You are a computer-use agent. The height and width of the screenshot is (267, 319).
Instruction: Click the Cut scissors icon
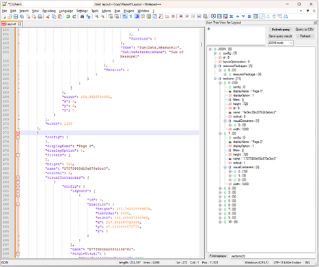pos(48,16)
